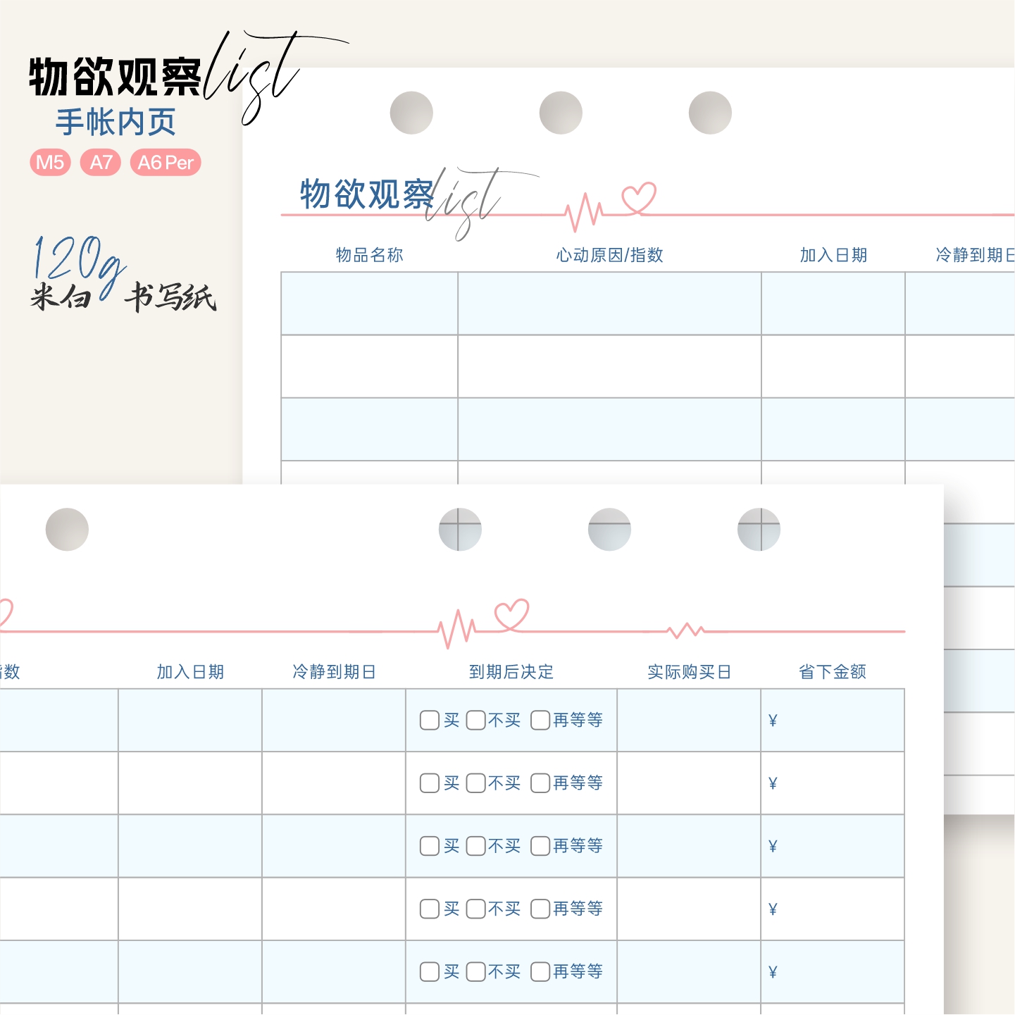Tick the 不买 checkbox in the first table row
Screen dimensions: 1015x1015
click(476, 721)
